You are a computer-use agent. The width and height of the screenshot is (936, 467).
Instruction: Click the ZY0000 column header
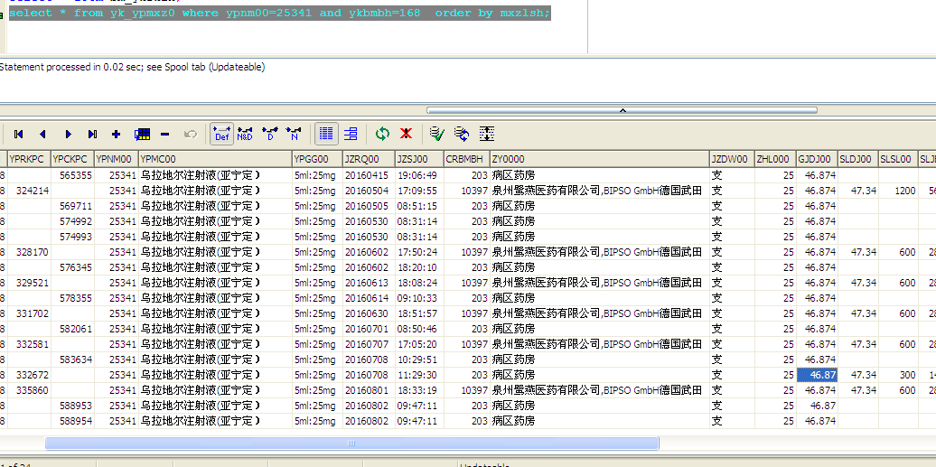point(600,160)
